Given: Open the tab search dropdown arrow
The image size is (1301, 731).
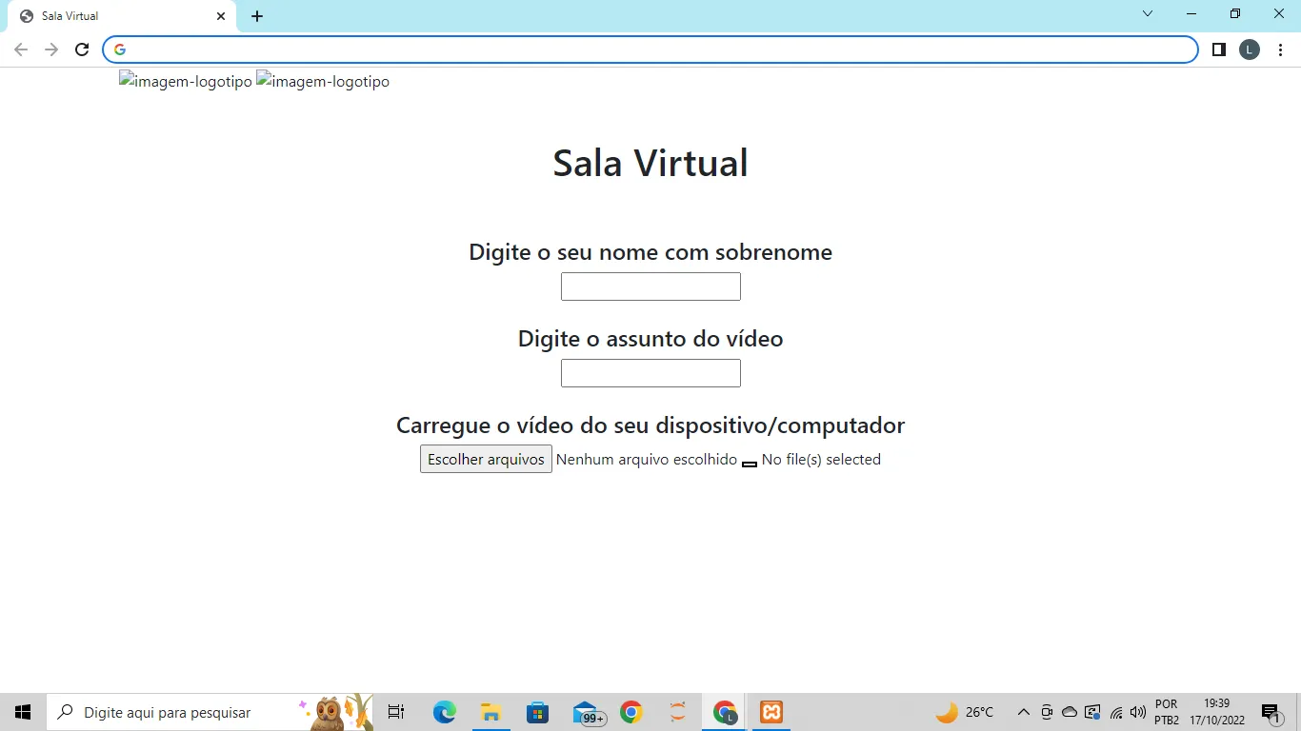Looking at the screenshot, I should (x=1148, y=14).
